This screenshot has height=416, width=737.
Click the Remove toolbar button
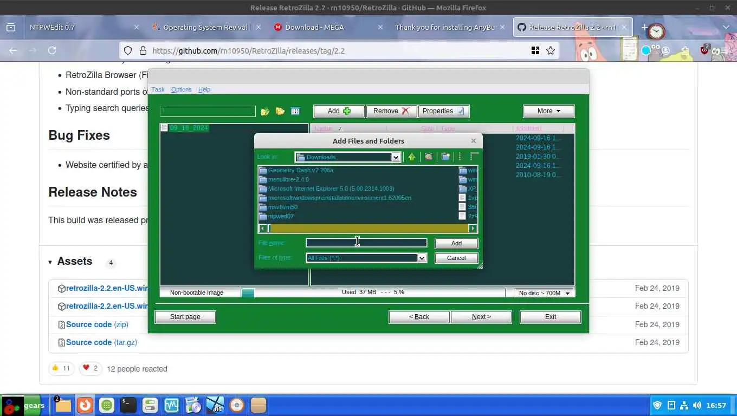391,111
